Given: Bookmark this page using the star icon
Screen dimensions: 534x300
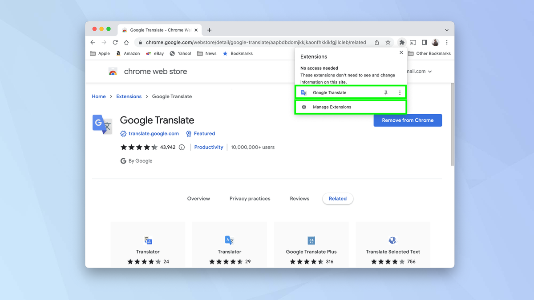Looking at the screenshot, I should 388,42.
